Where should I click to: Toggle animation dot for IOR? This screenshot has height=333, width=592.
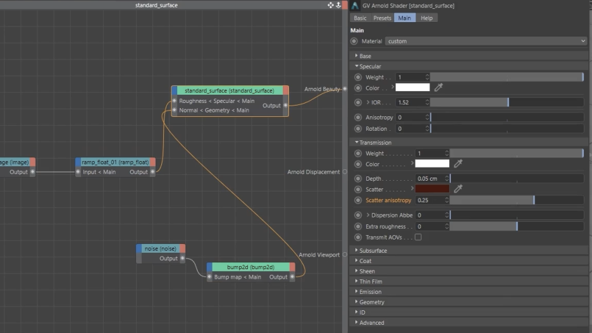pos(358,102)
